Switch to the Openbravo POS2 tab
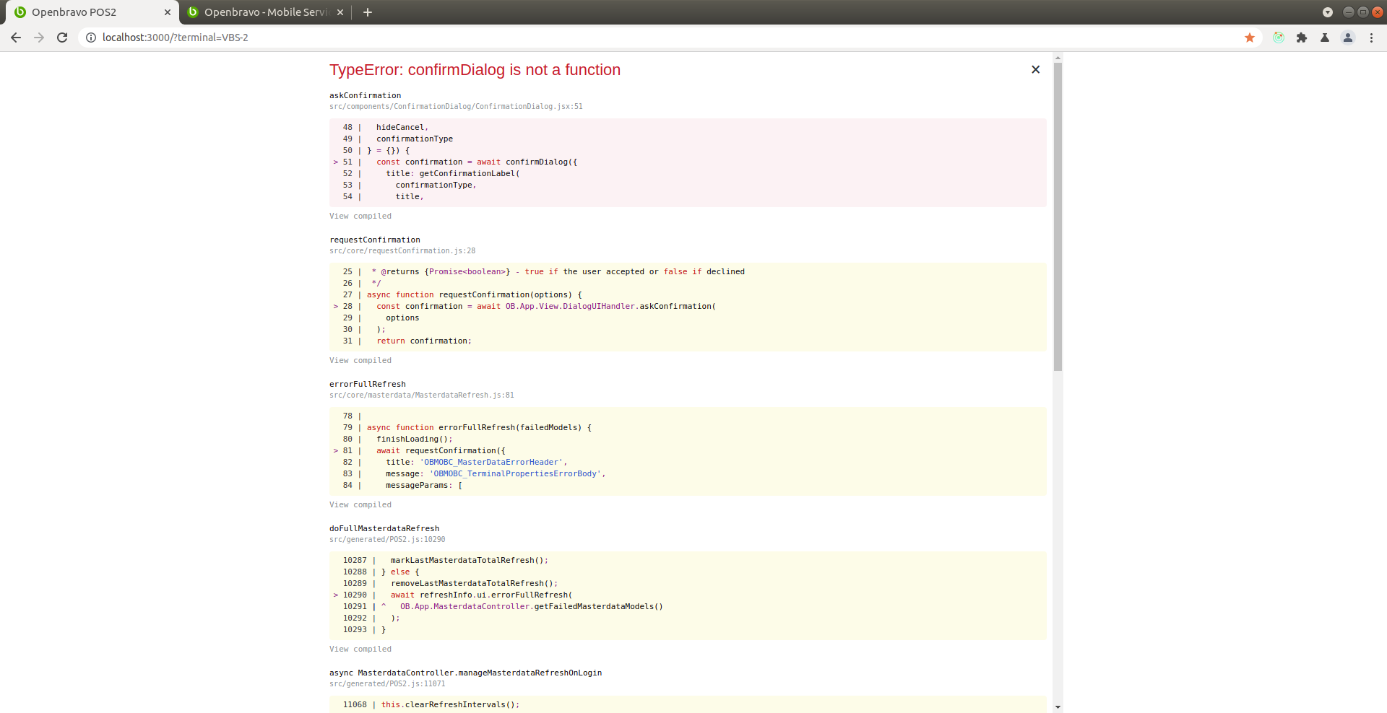The width and height of the screenshot is (1387, 713). [79, 12]
